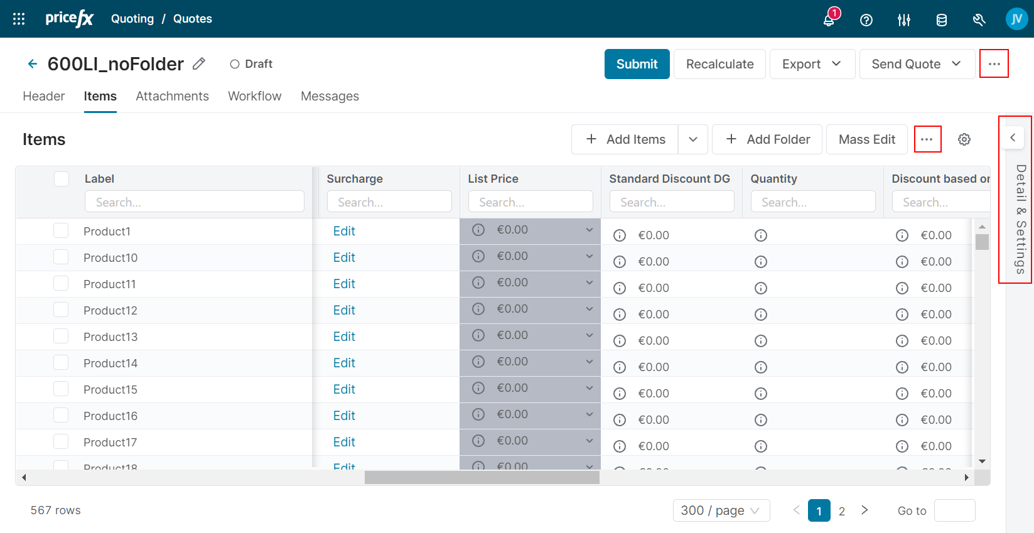Select the Product1 row checkbox
This screenshot has width=1034, height=533.
click(x=61, y=231)
